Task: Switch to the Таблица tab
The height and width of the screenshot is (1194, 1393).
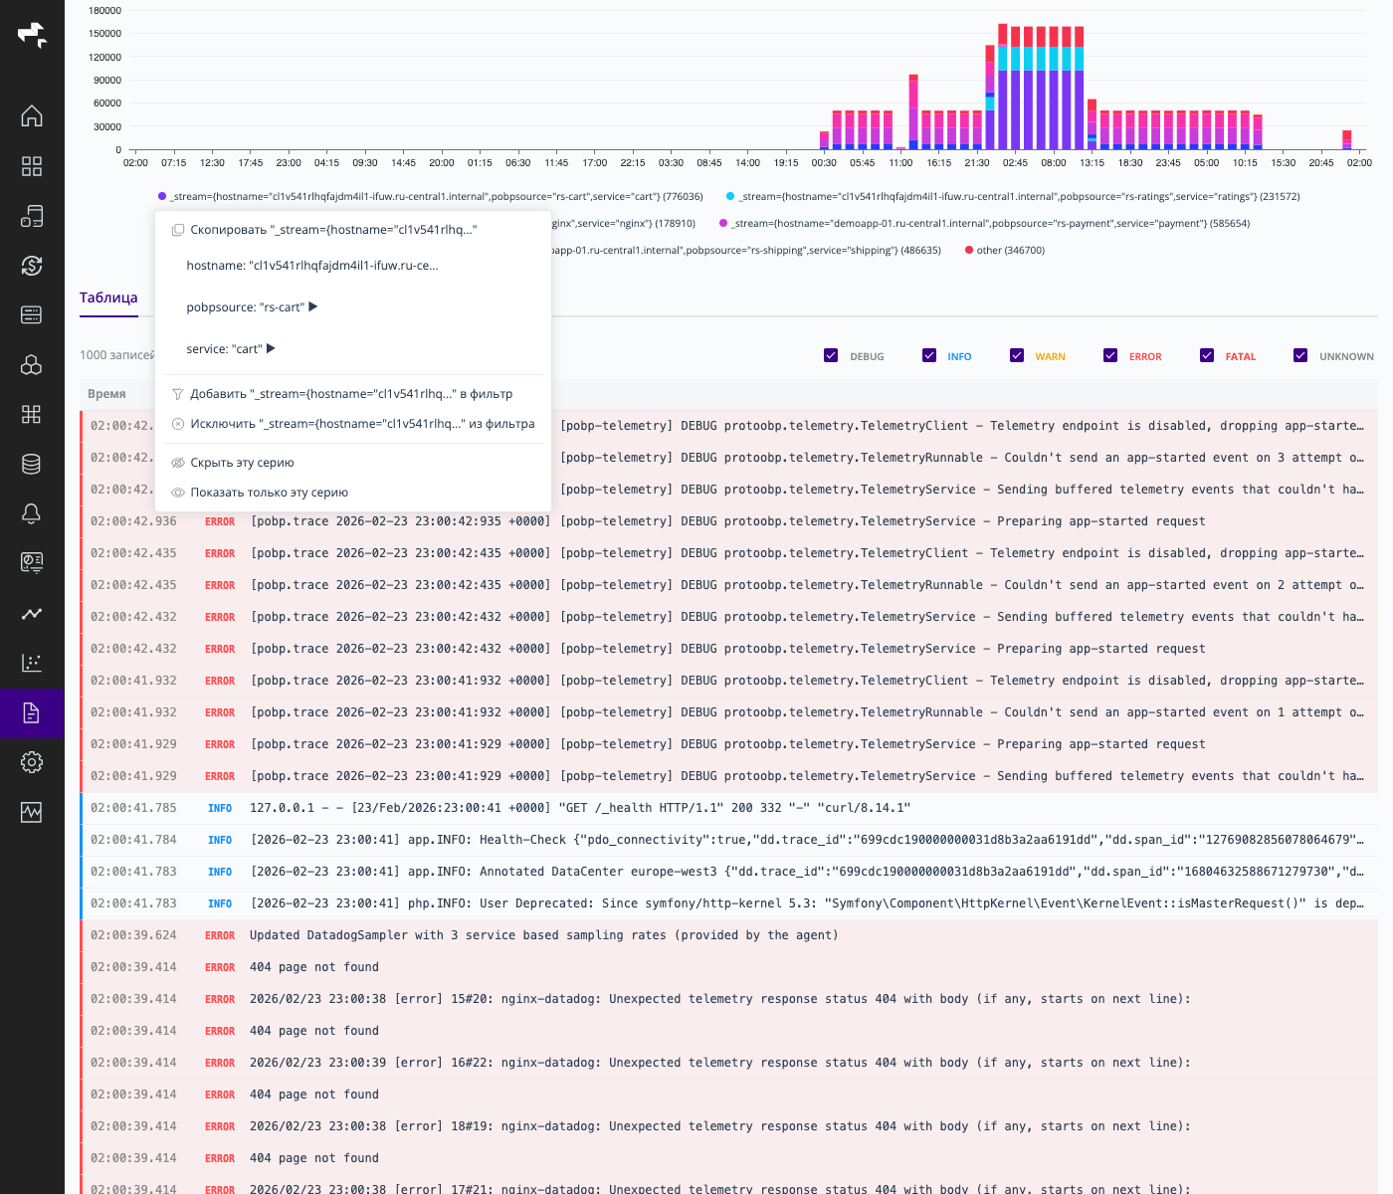Action: tap(108, 298)
